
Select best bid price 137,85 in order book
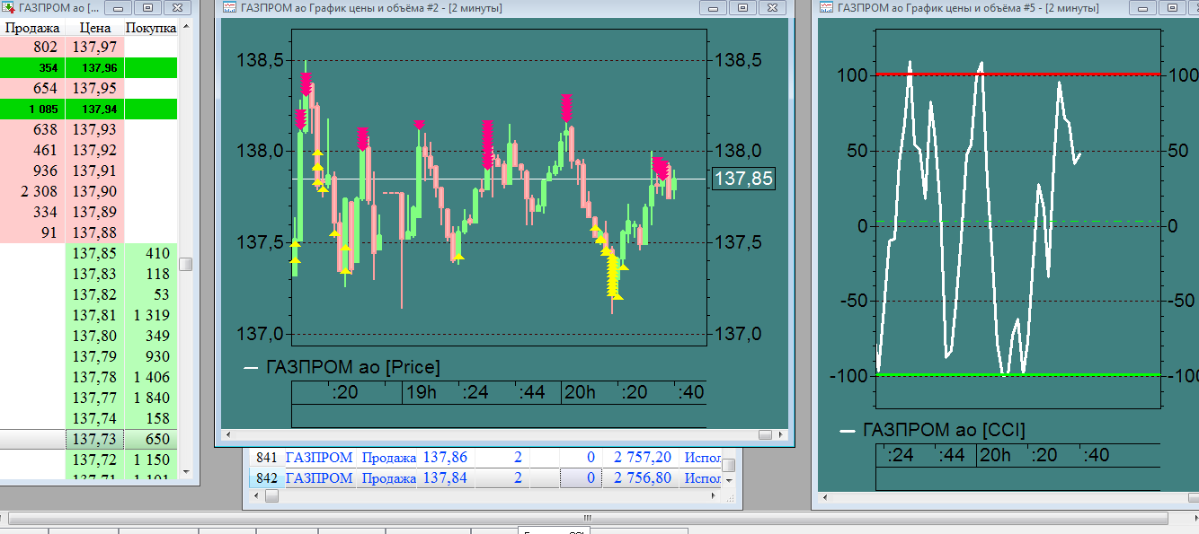coord(94,253)
